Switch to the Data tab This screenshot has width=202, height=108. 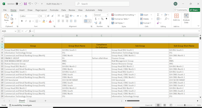[x=64, y=10]
